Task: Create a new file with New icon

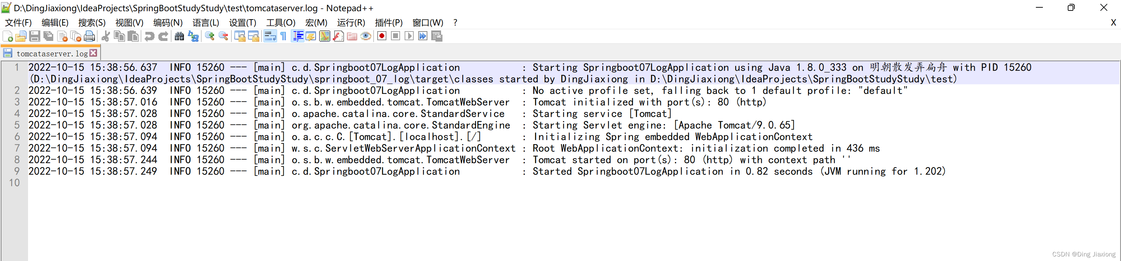Action: [x=8, y=36]
